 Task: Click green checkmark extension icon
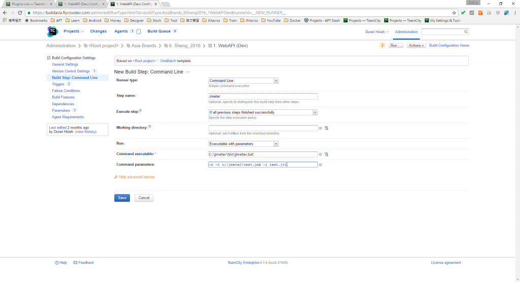pyautogui.click(x=463, y=13)
